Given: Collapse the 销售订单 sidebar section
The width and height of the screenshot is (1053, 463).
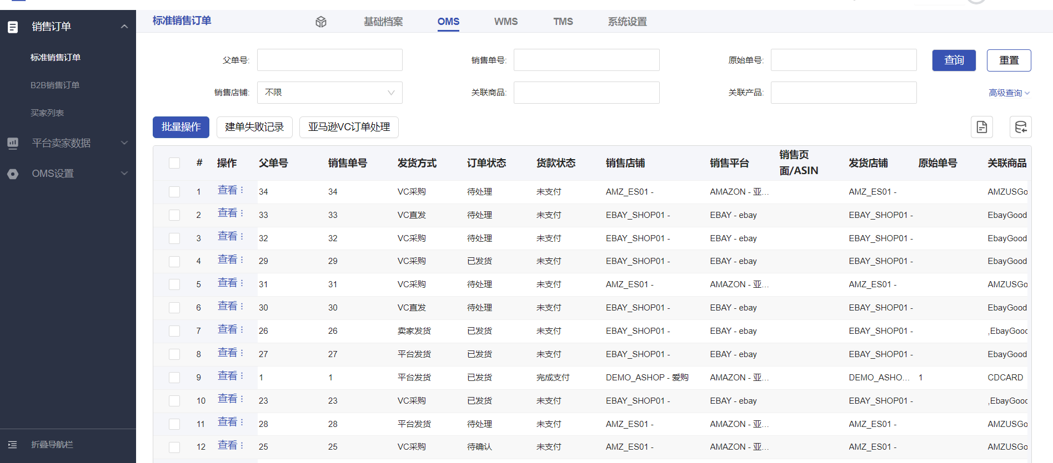Looking at the screenshot, I should 124,27.
